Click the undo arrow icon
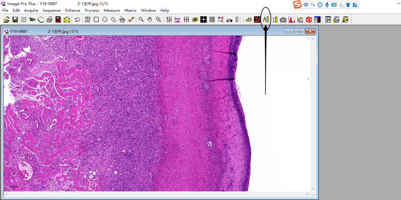Screen dimensions: 401x200 coord(77,20)
